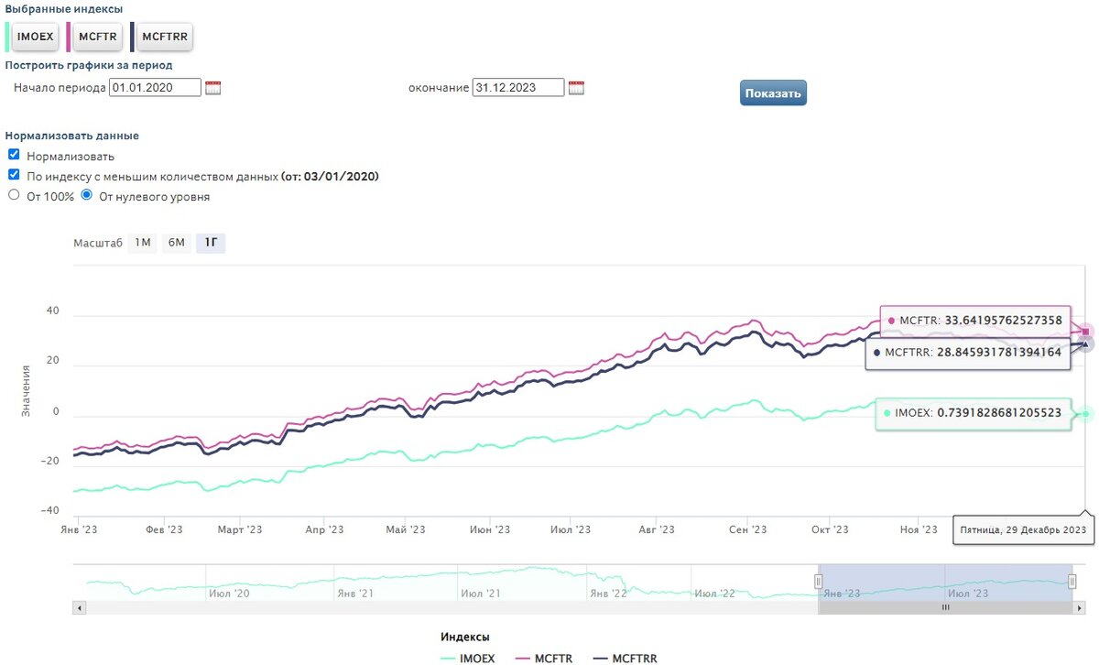Click the Сен '23 axis label
The width and height of the screenshot is (1099, 665).
pos(749,529)
